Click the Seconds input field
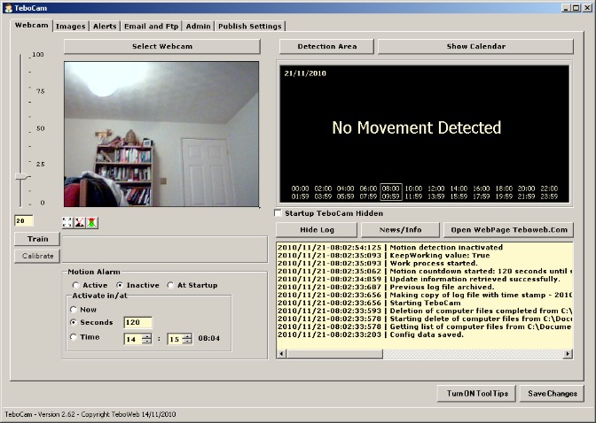 [x=138, y=322]
